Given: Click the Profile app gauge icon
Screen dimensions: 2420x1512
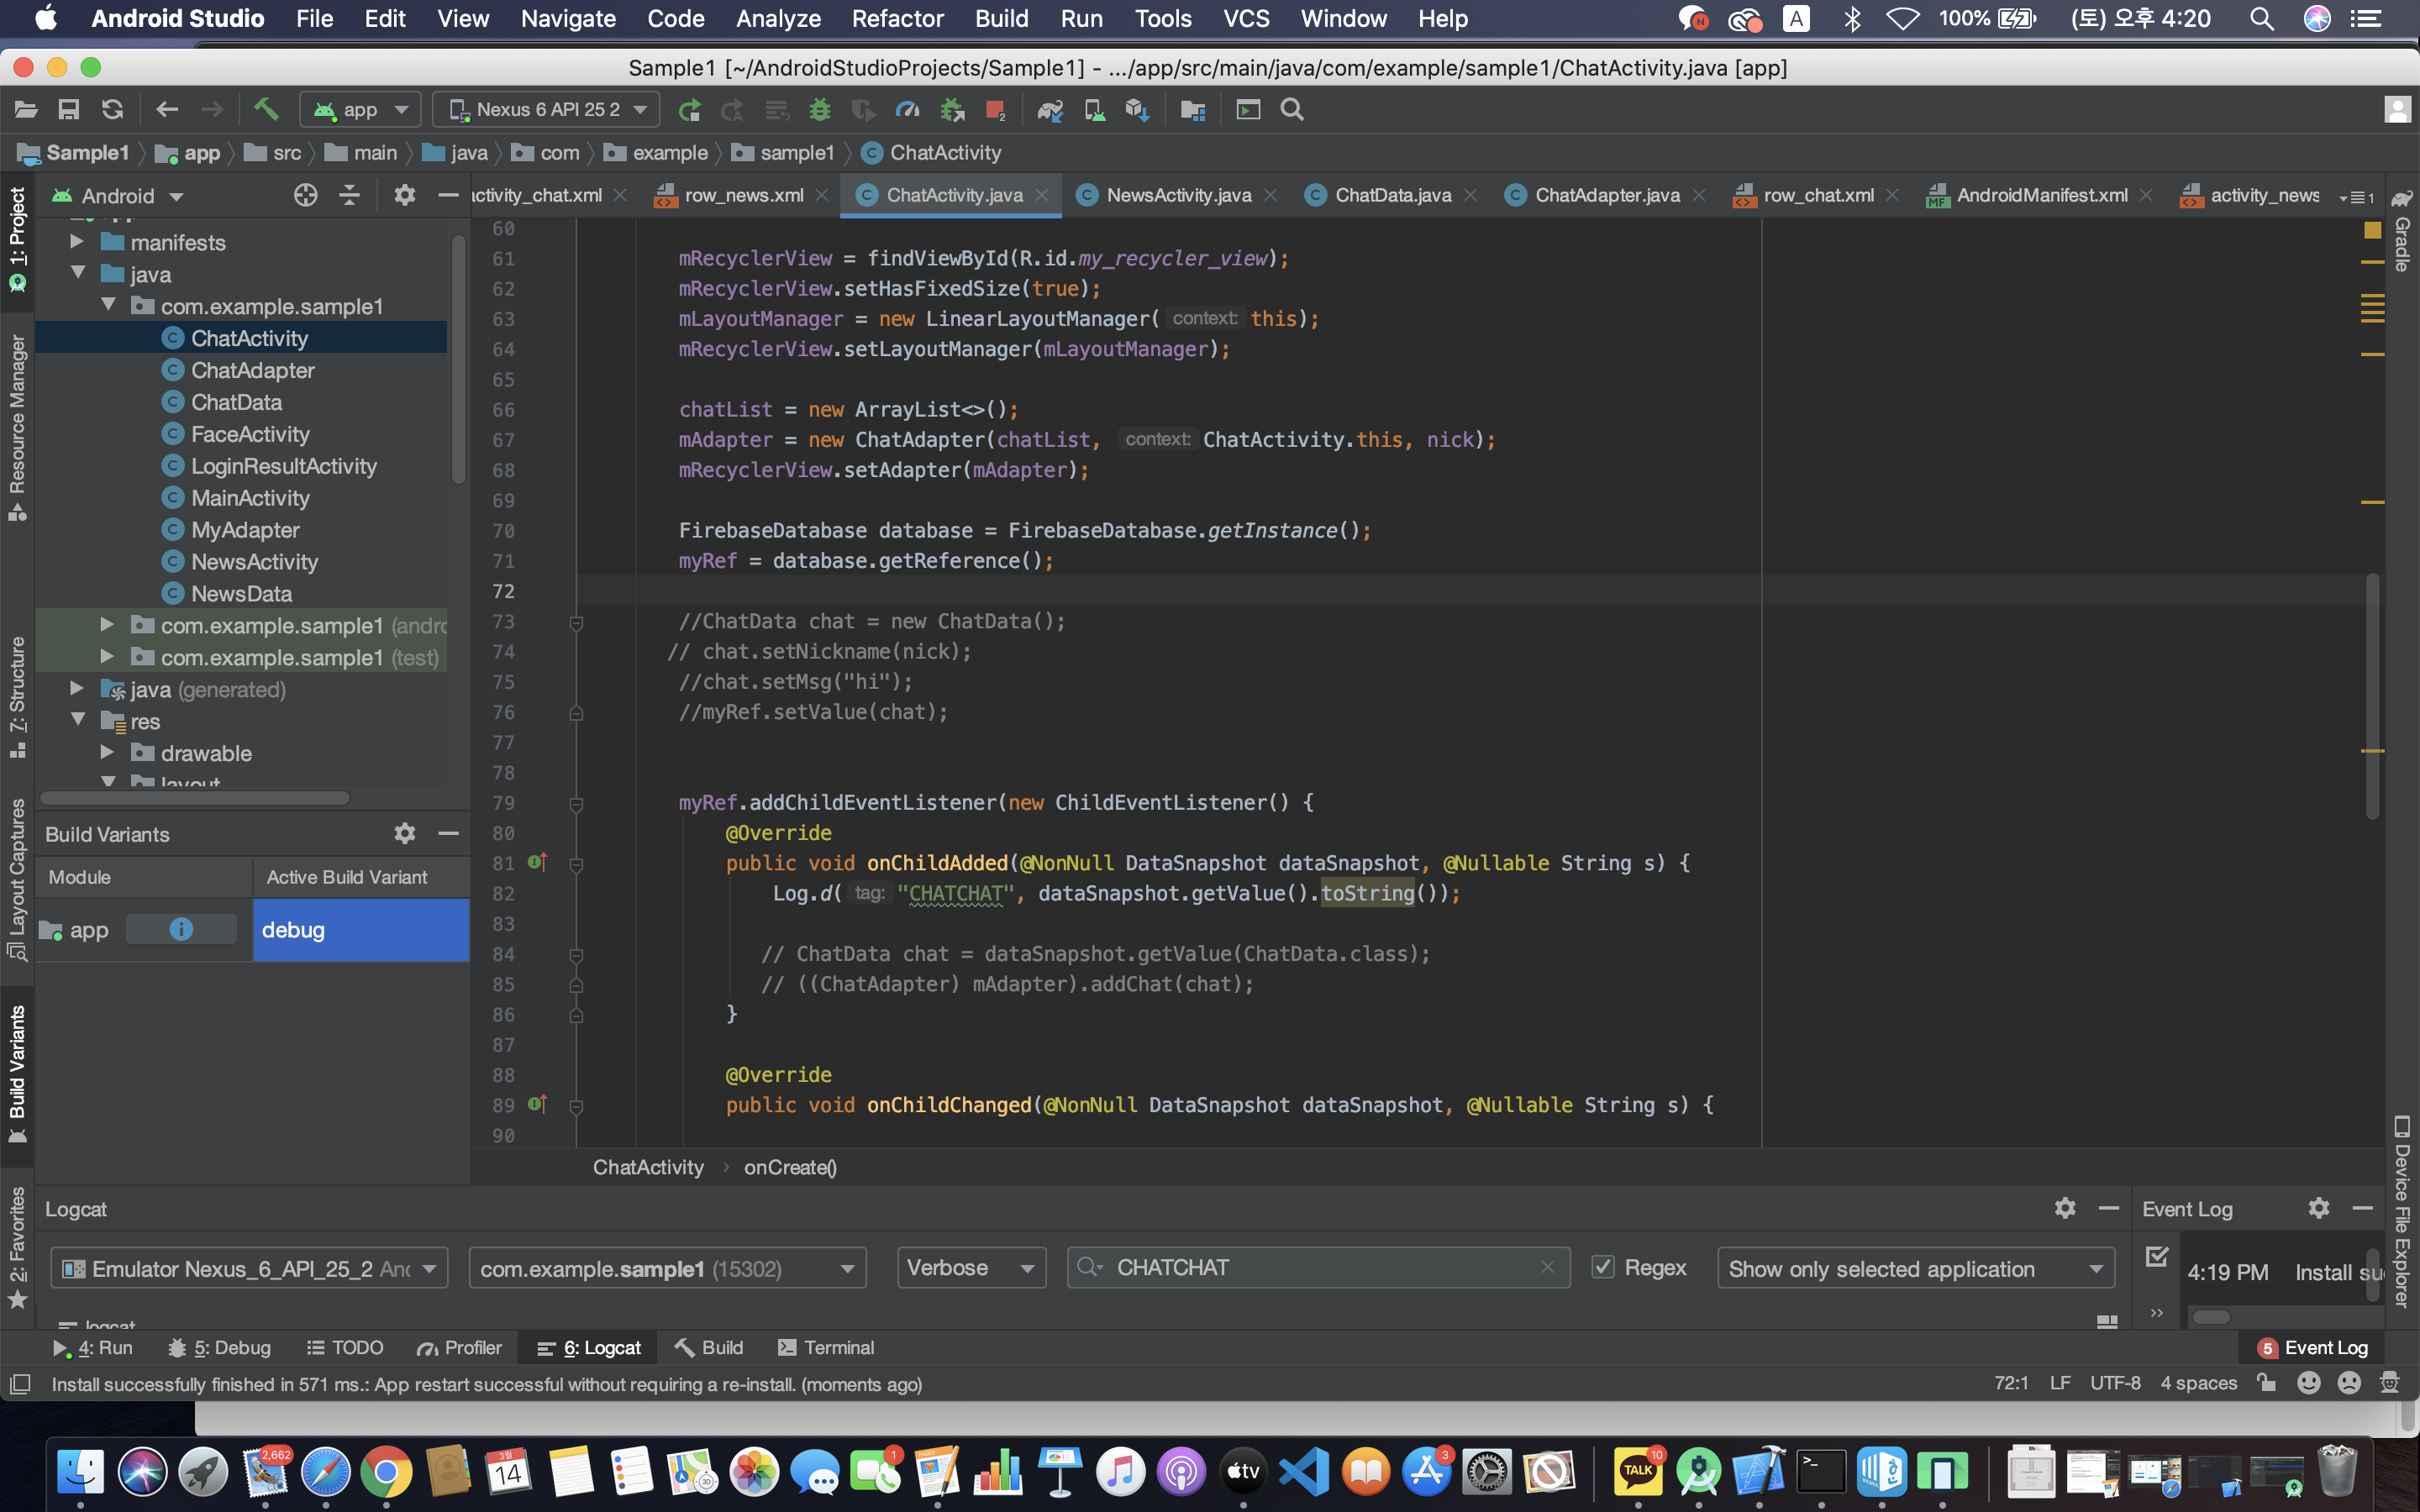Looking at the screenshot, I should (x=907, y=109).
